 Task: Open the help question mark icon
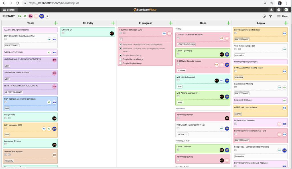[x=279, y=10]
